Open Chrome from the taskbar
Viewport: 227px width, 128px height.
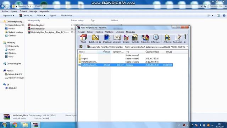tap(15, 125)
